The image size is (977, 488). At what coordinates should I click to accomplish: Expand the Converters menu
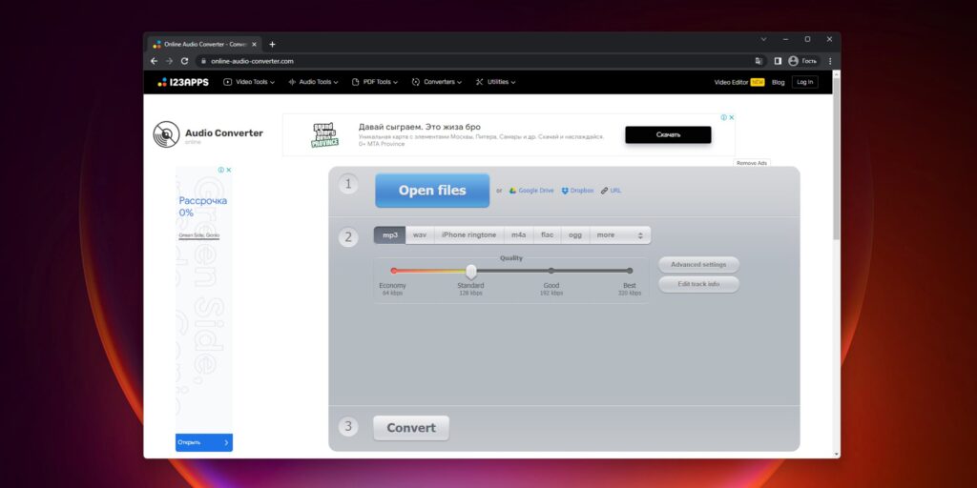pyautogui.click(x=437, y=82)
